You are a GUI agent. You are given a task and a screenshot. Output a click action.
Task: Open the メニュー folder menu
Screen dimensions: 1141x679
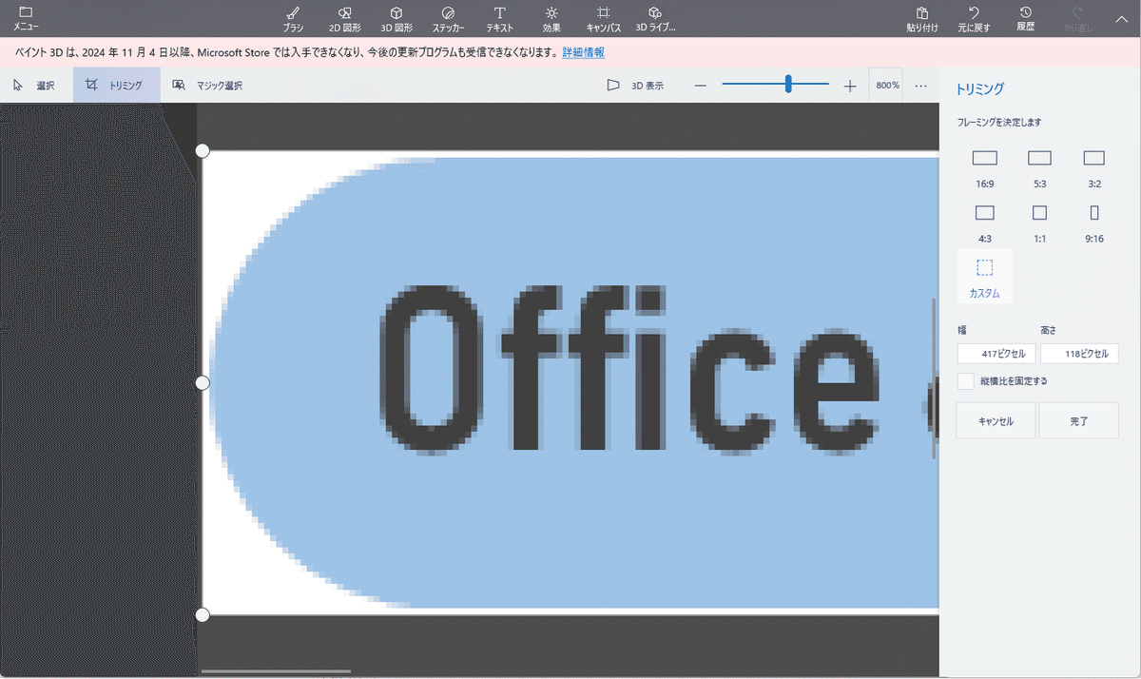tap(26, 18)
